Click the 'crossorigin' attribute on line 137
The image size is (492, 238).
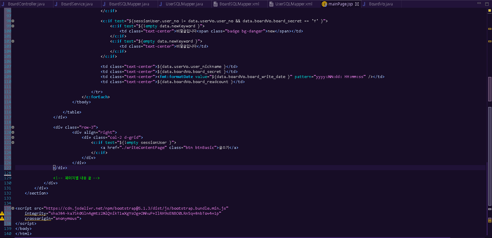pos(38,218)
